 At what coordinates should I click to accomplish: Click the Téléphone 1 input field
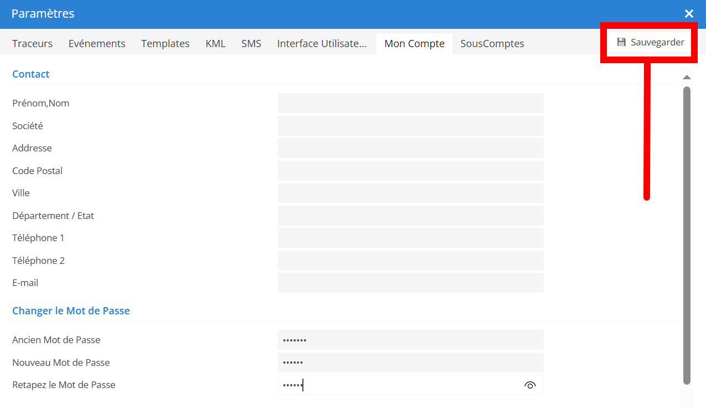coord(411,238)
